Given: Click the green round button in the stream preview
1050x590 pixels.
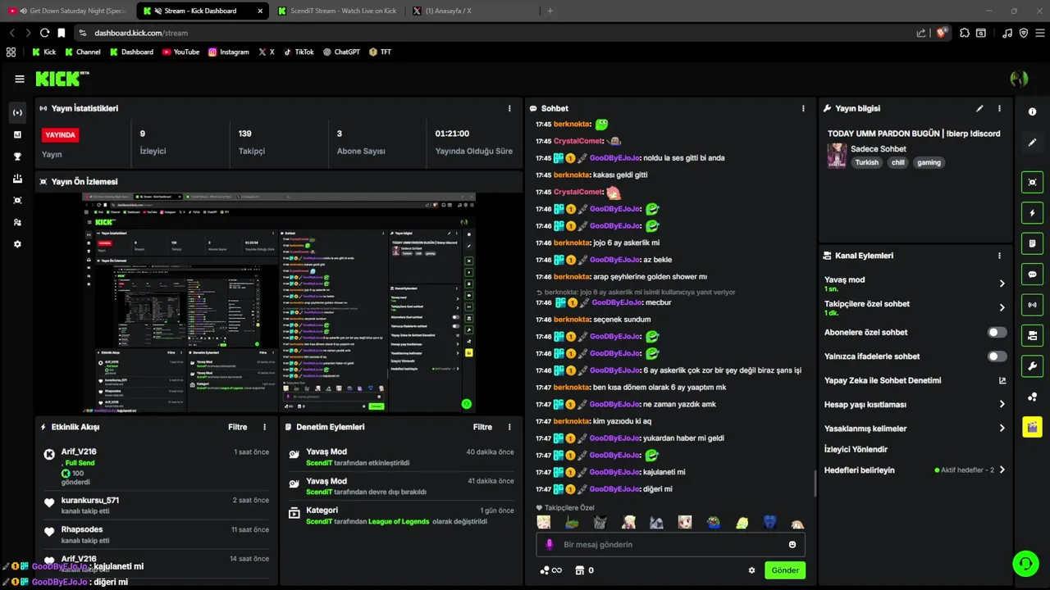Looking at the screenshot, I should click(466, 404).
